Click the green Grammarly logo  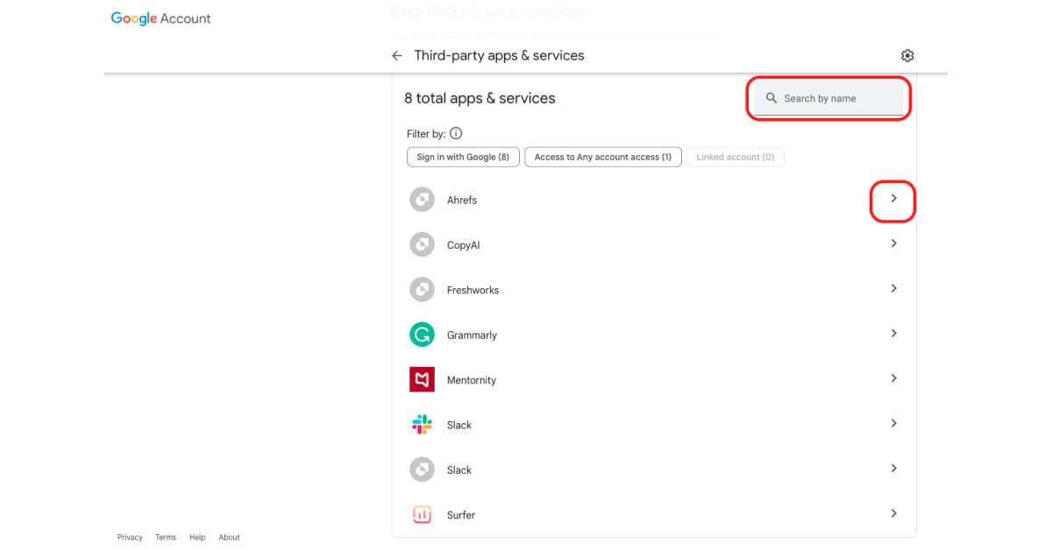pos(422,335)
